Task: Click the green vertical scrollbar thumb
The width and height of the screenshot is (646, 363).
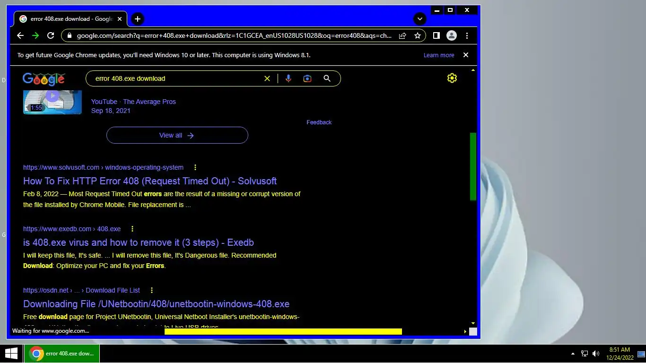Action: tap(473, 166)
